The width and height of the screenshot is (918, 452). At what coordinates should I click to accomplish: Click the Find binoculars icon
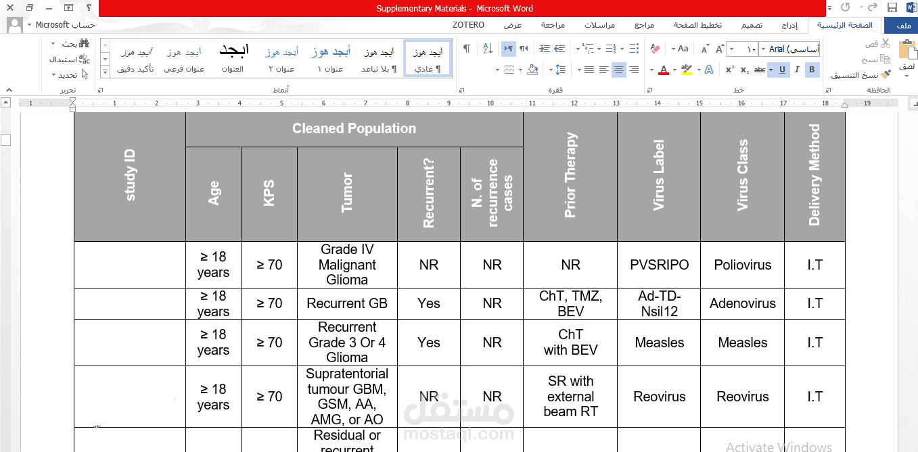[85, 43]
